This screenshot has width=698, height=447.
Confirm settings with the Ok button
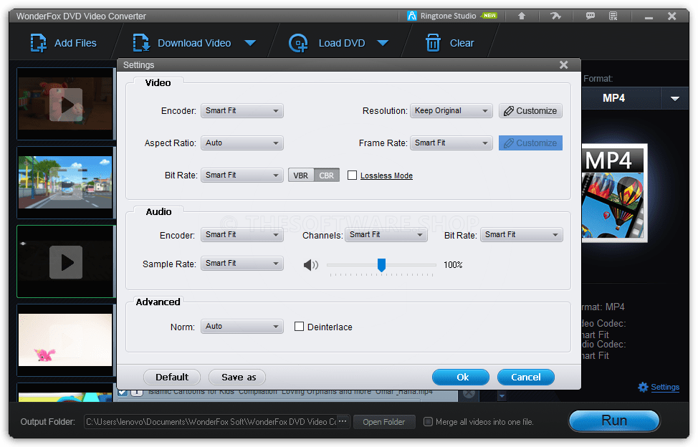461,378
